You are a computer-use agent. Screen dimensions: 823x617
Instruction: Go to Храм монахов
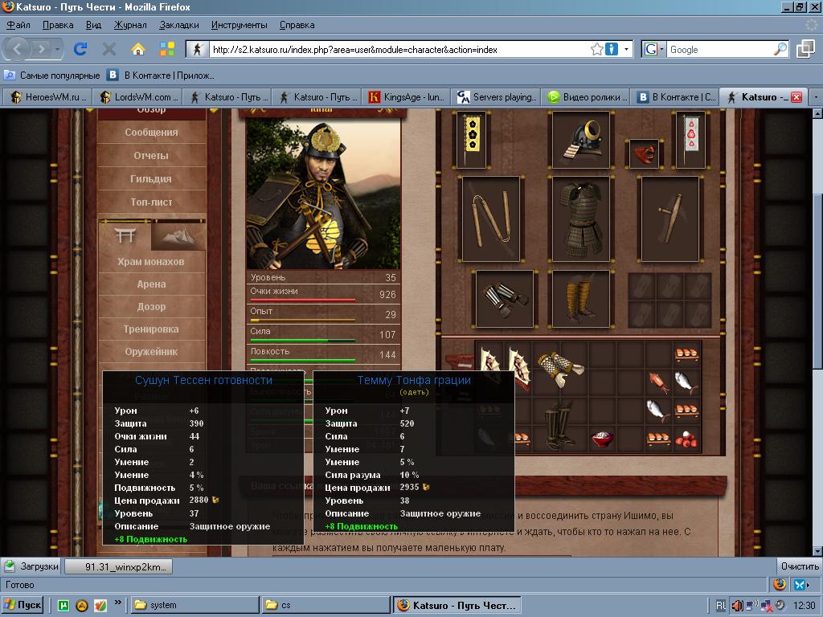(151, 261)
